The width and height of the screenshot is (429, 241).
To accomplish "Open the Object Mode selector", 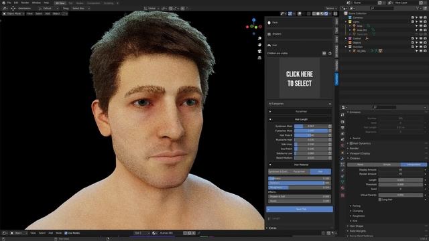I will 13,13.
